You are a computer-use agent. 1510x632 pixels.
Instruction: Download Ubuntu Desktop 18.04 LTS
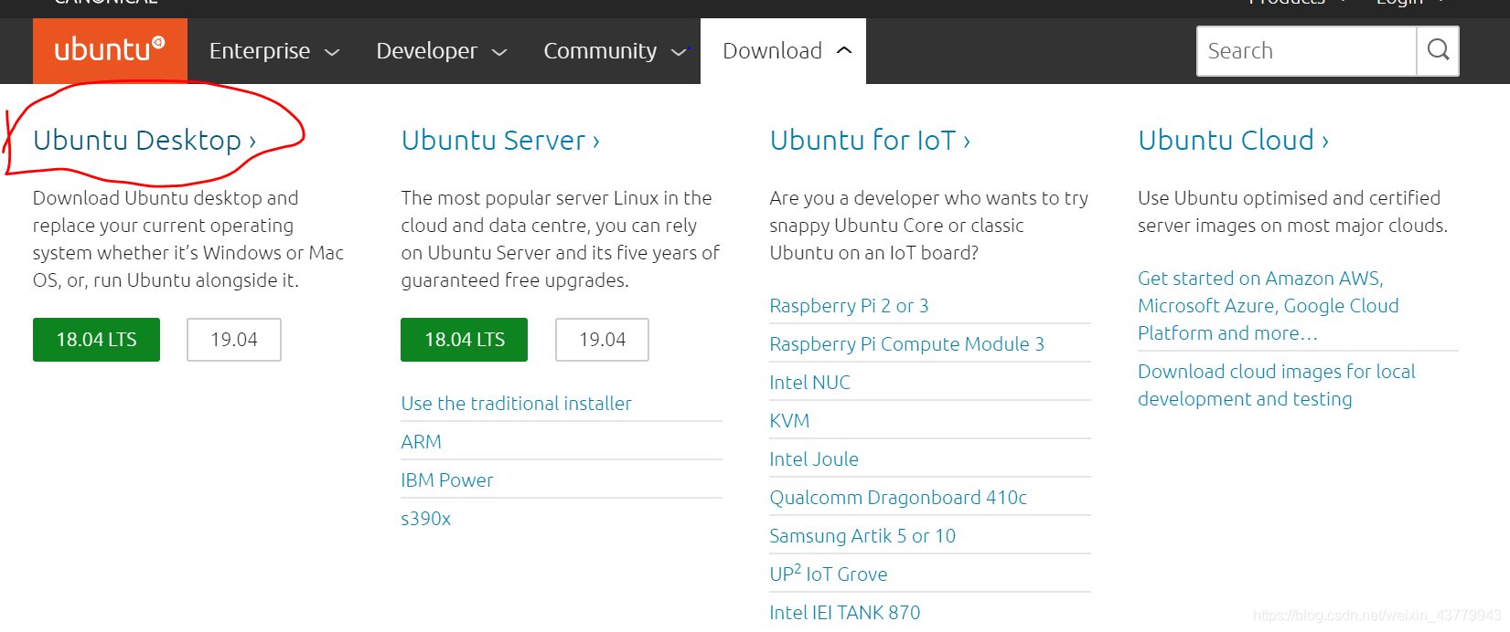pyautogui.click(x=96, y=340)
